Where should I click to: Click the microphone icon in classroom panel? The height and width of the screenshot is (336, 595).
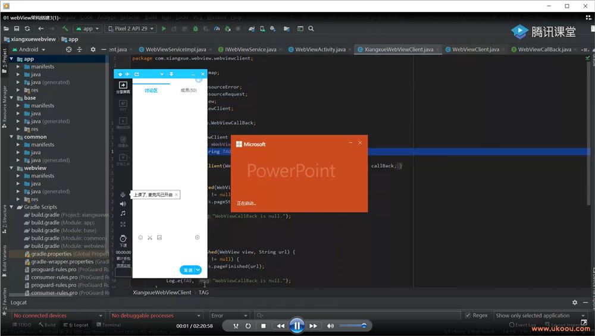(123, 194)
